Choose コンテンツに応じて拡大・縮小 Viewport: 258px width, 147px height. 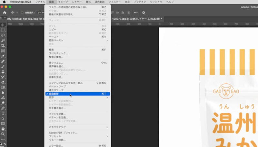point(78,83)
